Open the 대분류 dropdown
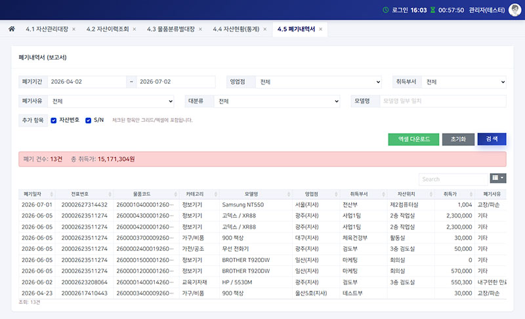The height and width of the screenshot is (319, 525). tap(277, 102)
